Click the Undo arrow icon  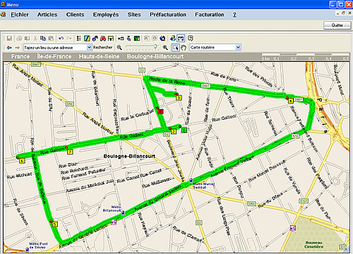pos(61,38)
